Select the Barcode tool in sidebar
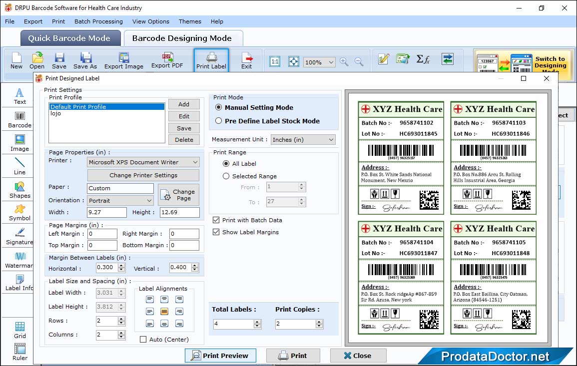The height and width of the screenshot is (366, 577). [20, 120]
